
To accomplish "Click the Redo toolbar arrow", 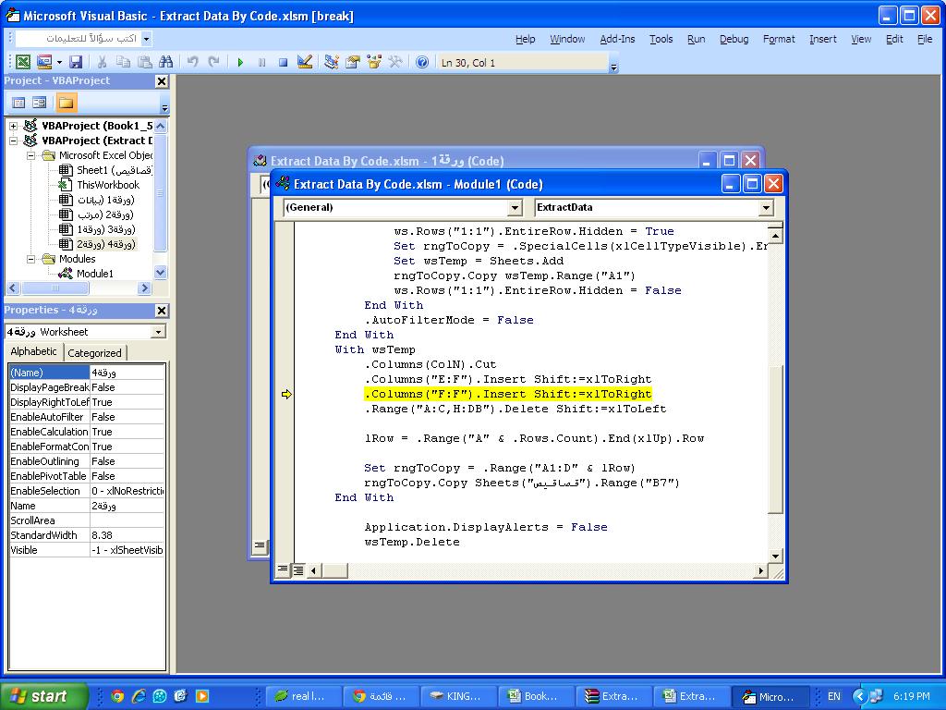I will pos(213,62).
